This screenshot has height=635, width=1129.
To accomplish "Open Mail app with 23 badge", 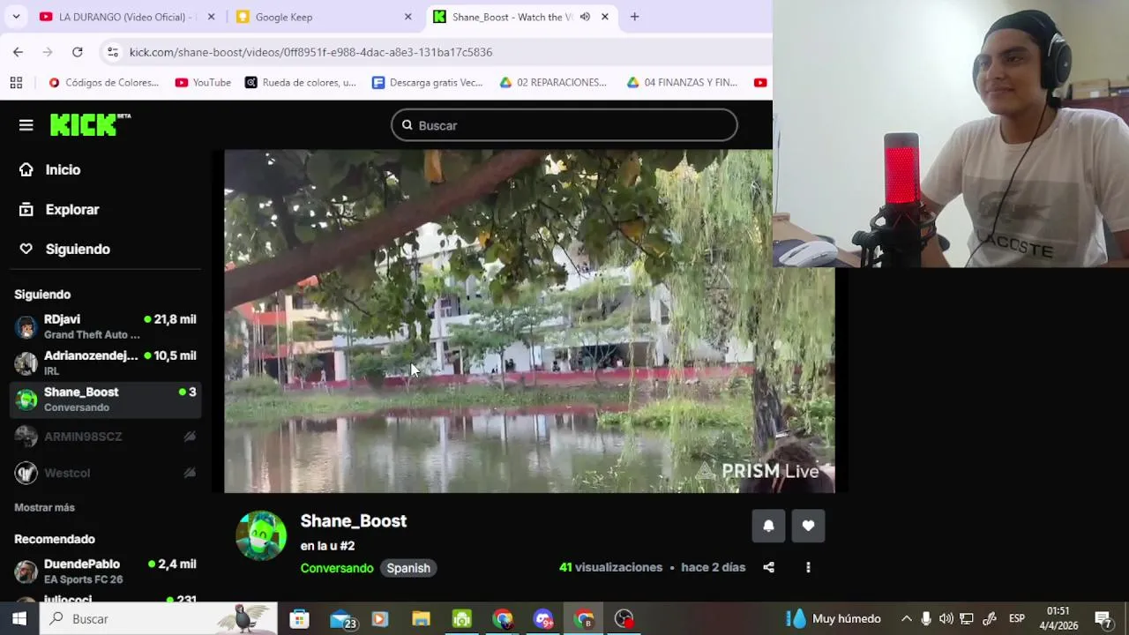I will pos(342,619).
